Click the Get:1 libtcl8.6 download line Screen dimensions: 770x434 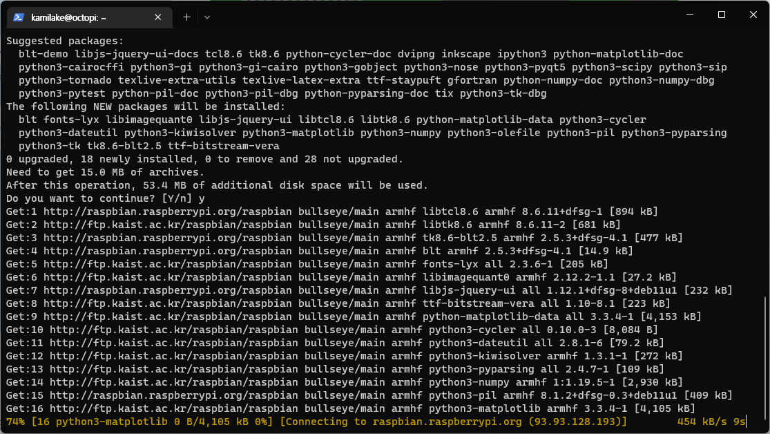coord(332,211)
